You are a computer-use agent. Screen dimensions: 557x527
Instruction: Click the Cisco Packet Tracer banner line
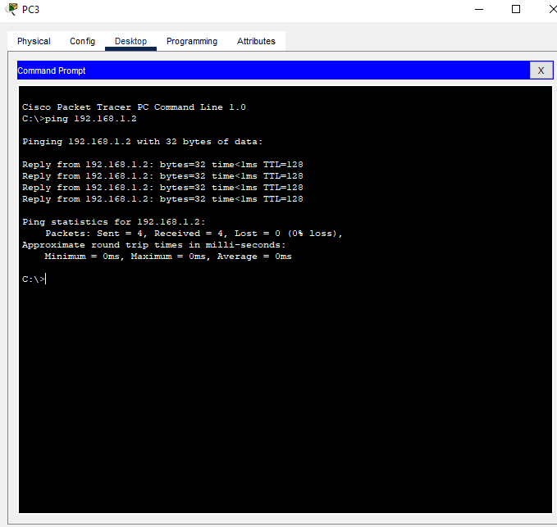click(x=134, y=107)
